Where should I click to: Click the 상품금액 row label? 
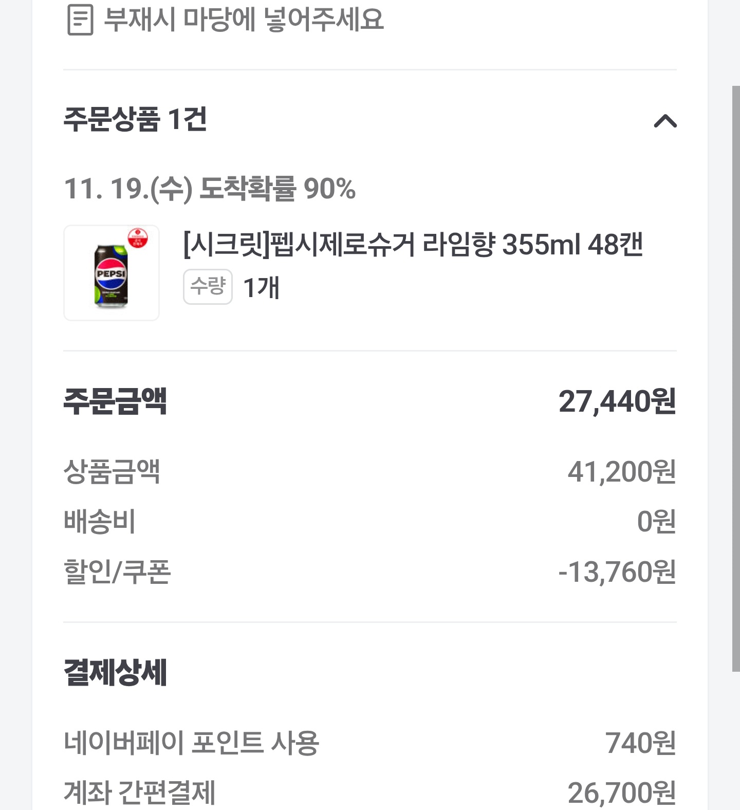pyautogui.click(x=112, y=471)
